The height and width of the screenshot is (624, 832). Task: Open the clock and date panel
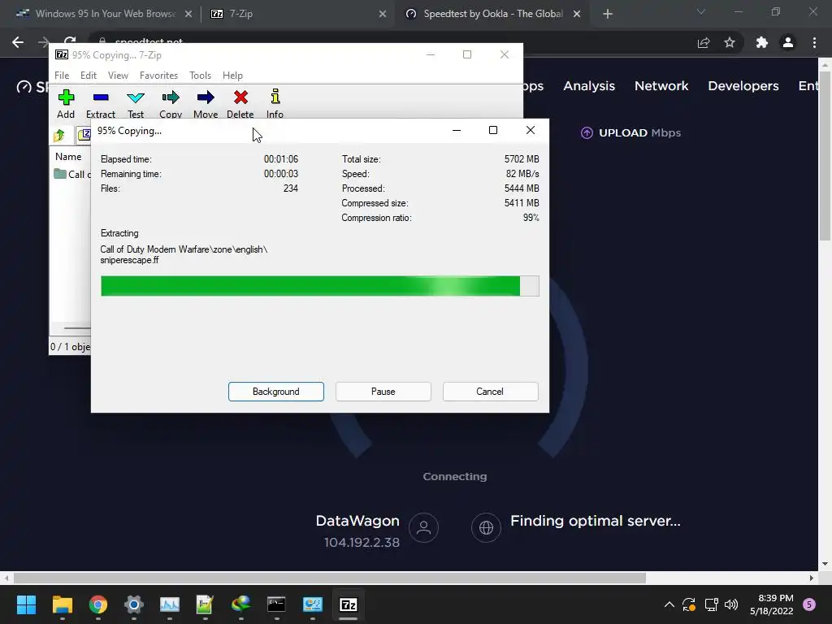[x=772, y=604]
